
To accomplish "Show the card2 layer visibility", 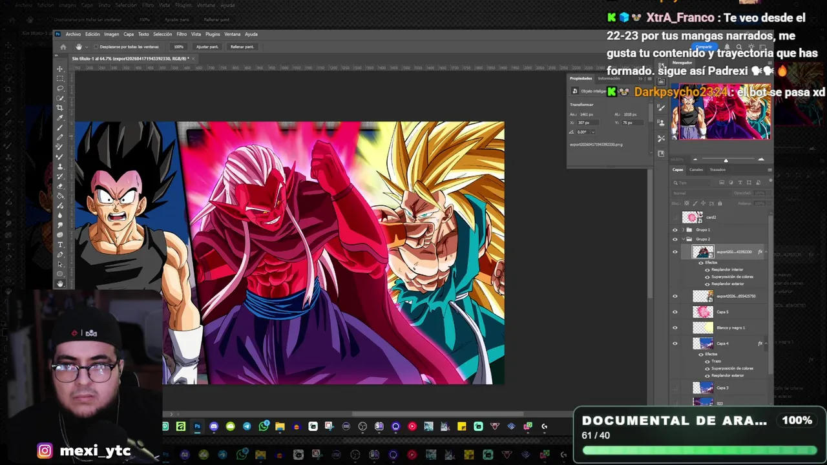I will (x=675, y=218).
